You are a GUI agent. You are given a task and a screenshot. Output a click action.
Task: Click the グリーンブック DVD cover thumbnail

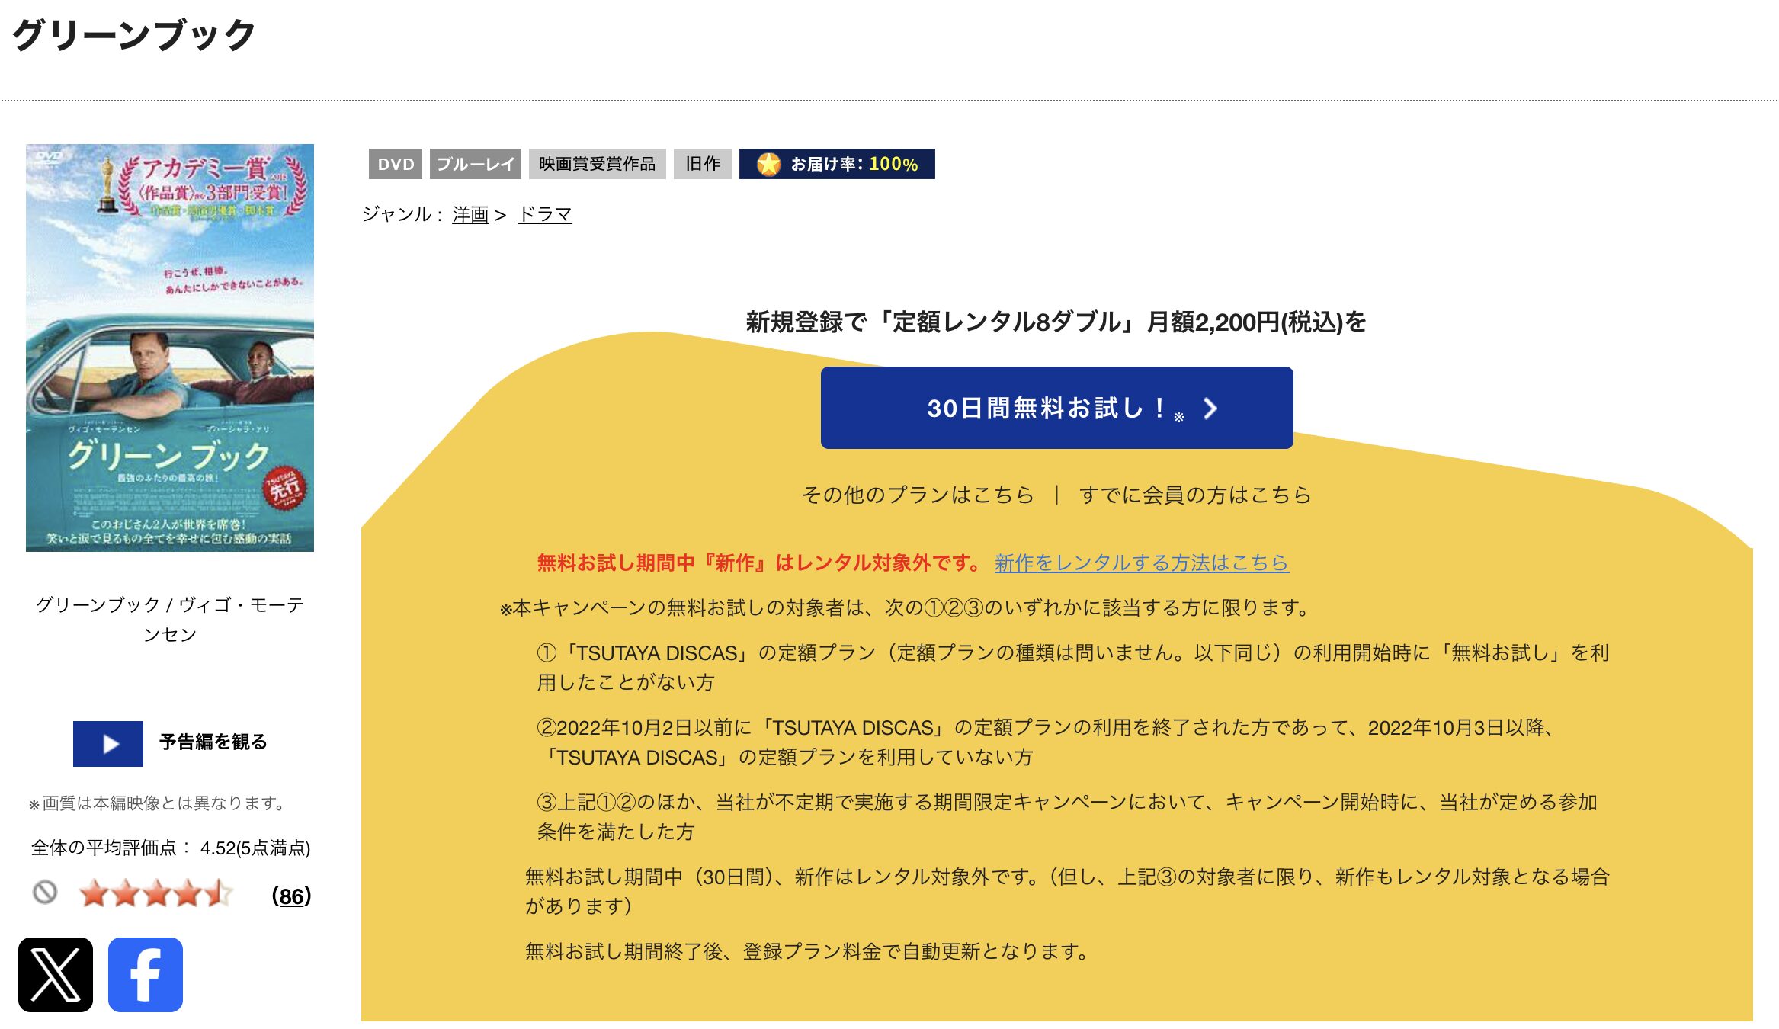170,348
